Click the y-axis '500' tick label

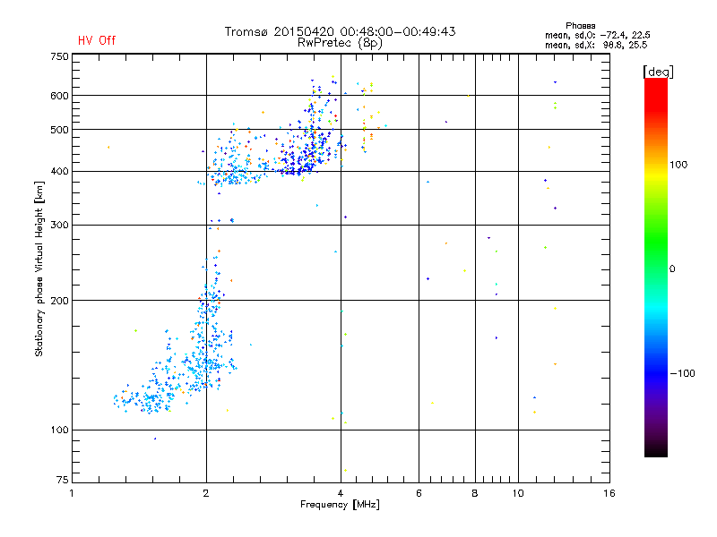click(x=59, y=130)
